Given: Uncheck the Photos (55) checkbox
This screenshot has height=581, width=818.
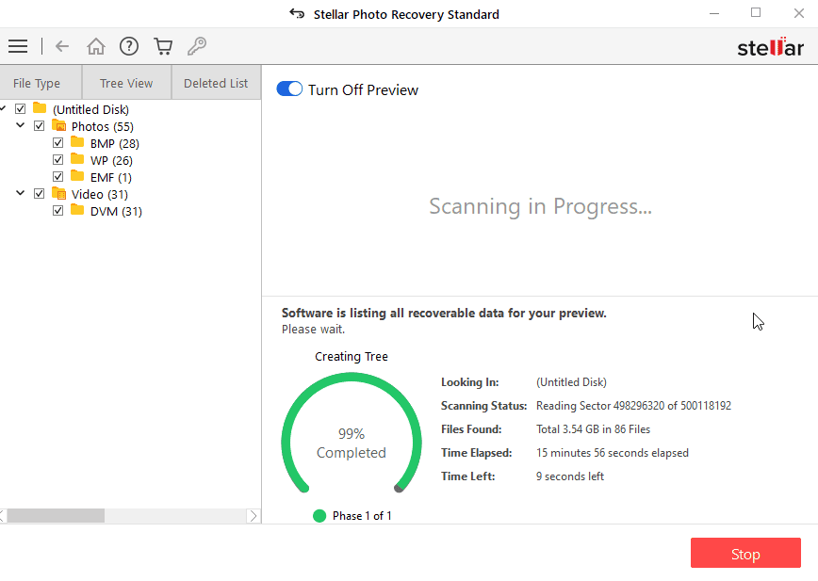Looking at the screenshot, I should click(40, 126).
